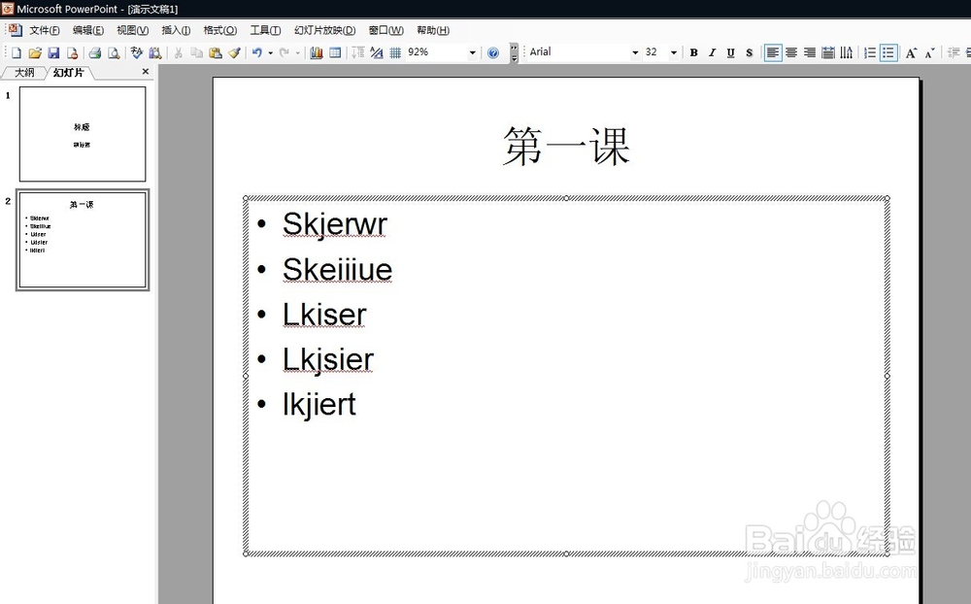971x604 pixels.
Task: Open the font name dropdown
Action: (x=636, y=52)
